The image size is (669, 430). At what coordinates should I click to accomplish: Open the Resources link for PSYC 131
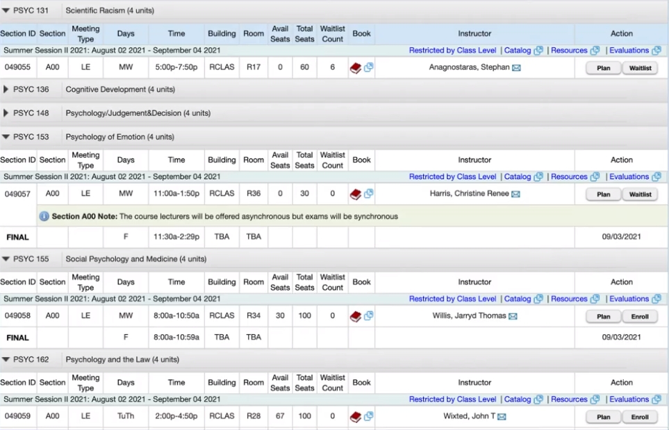tap(569, 50)
